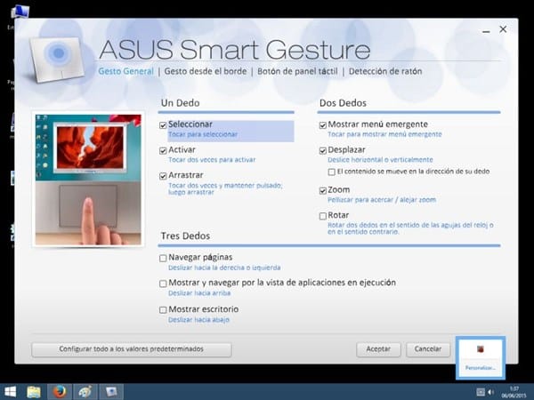Uncheck the Activar checkbox

point(163,150)
